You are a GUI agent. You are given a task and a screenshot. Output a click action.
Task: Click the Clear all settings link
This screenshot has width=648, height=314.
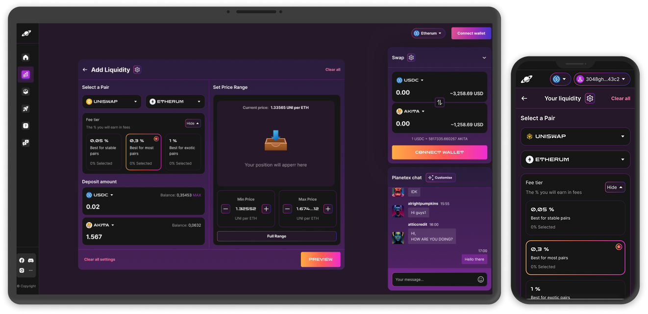point(100,260)
